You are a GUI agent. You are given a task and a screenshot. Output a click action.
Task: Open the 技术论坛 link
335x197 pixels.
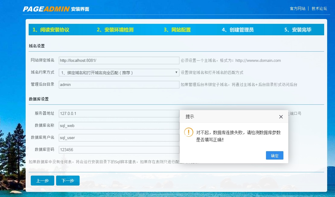[x=319, y=8]
